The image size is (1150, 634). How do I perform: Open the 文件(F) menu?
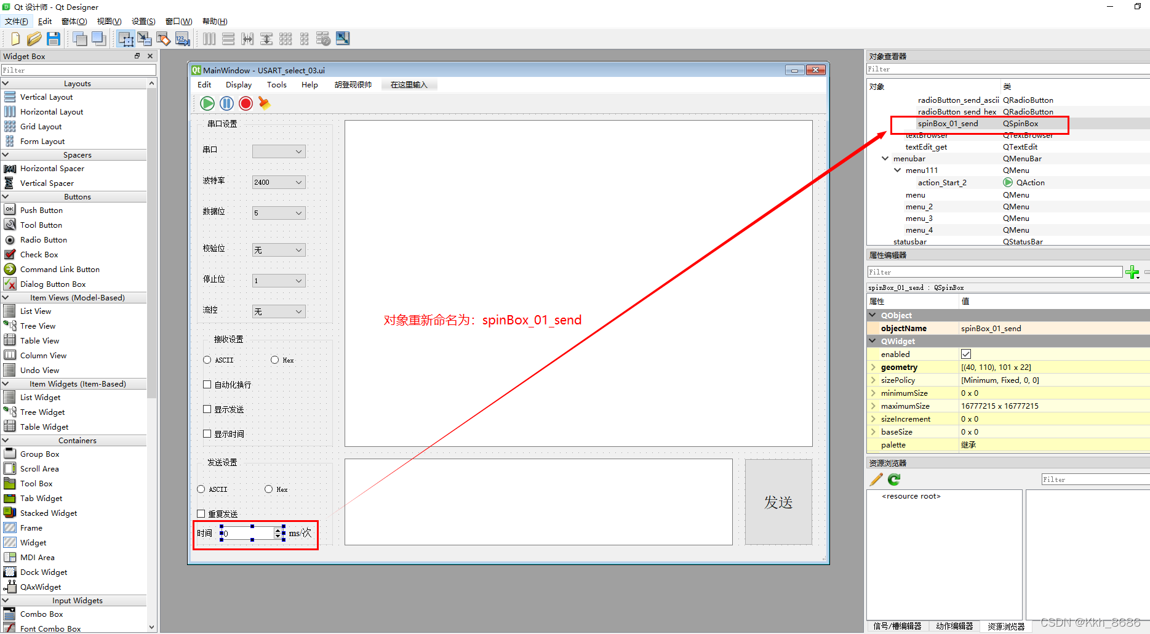pos(17,22)
